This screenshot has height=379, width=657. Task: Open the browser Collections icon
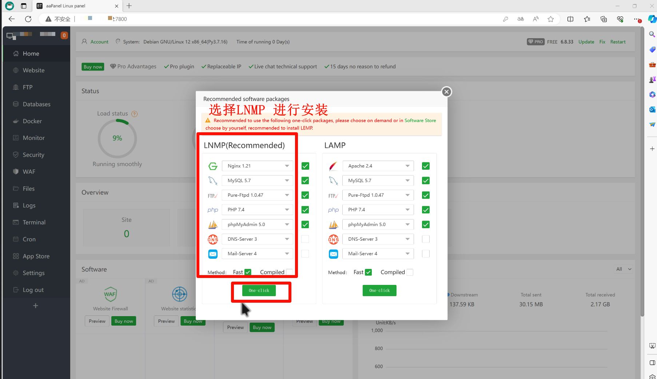(604, 19)
